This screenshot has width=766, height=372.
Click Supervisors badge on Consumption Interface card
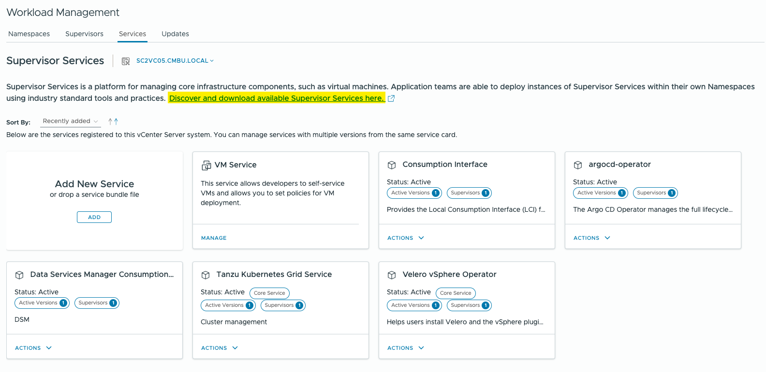pos(470,193)
